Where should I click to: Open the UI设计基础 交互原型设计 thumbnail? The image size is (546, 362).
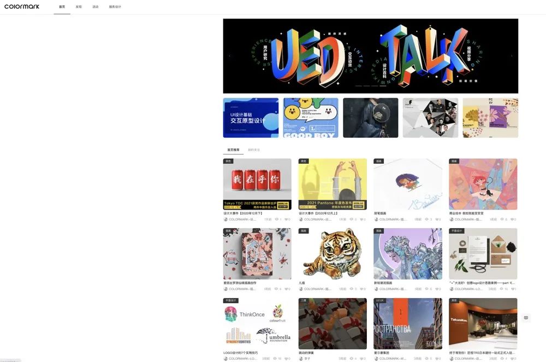tap(251, 117)
